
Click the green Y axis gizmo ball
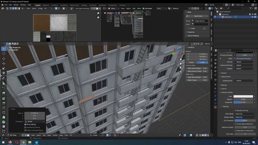click(x=173, y=54)
